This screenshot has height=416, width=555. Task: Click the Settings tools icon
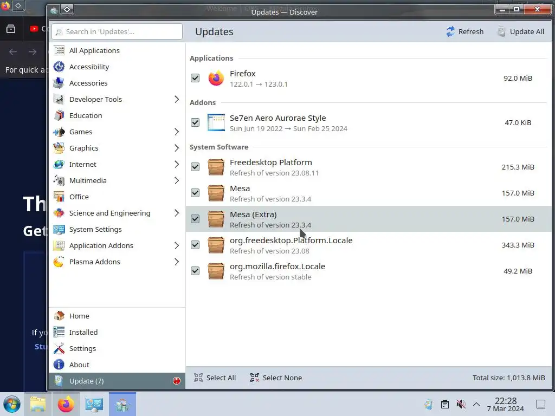pos(59,348)
